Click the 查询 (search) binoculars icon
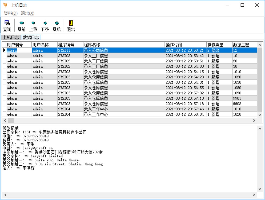The width and height of the screenshot is (265, 200). point(7,23)
